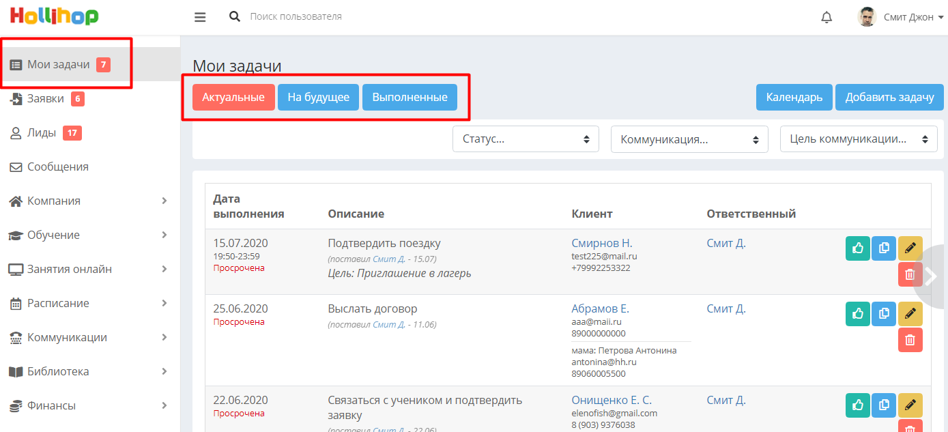948x432 pixels.
Task: Expand the Финансы sidebar section
Action: (90, 405)
